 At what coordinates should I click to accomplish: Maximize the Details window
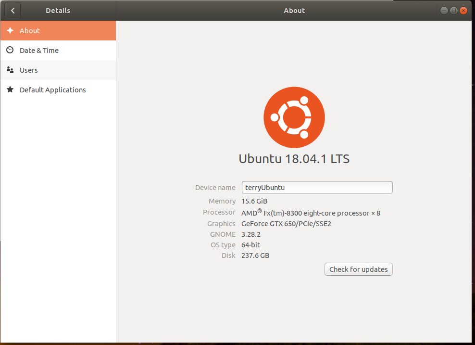(x=454, y=11)
